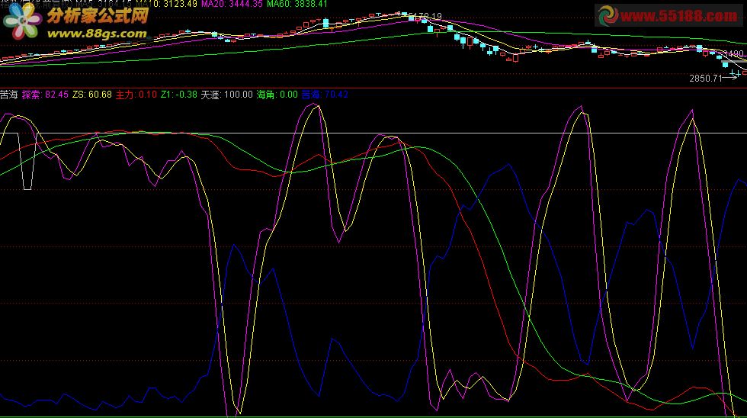Select the 探索: 82.45 indicator value

coord(45,95)
